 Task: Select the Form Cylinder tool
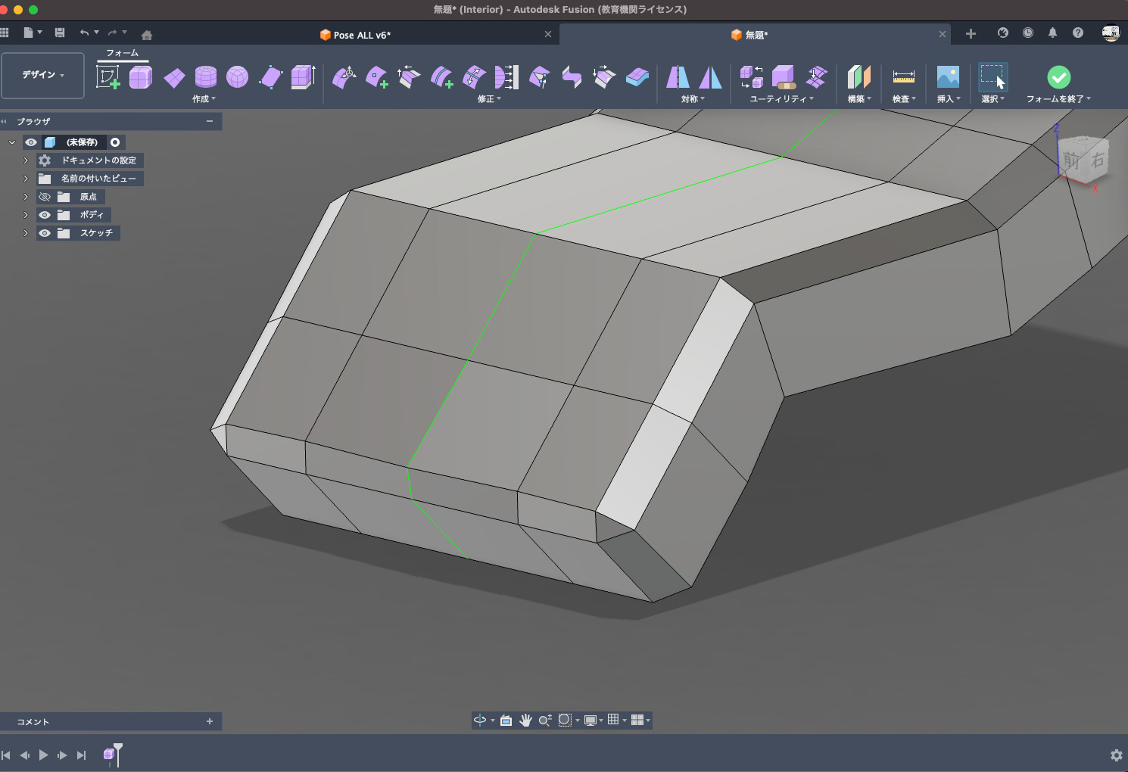205,77
